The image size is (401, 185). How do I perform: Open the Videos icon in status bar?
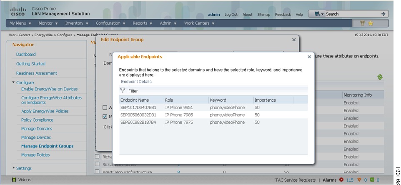(x=14, y=180)
